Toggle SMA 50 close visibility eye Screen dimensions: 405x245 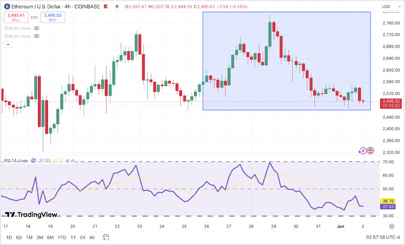(x=36, y=28)
